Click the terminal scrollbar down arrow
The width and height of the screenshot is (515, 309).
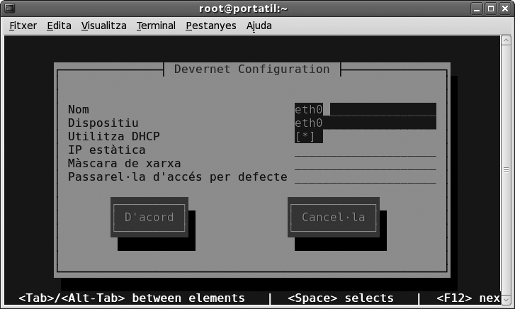505,300
